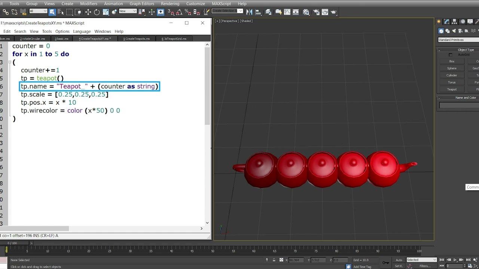The image size is (479, 269).
Task: Click the Teapot primitive button
Action: [x=452, y=89]
